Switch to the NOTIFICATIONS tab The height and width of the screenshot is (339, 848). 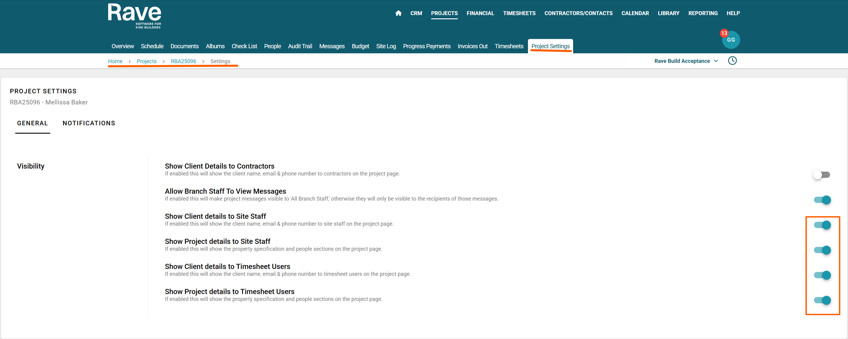point(89,123)
